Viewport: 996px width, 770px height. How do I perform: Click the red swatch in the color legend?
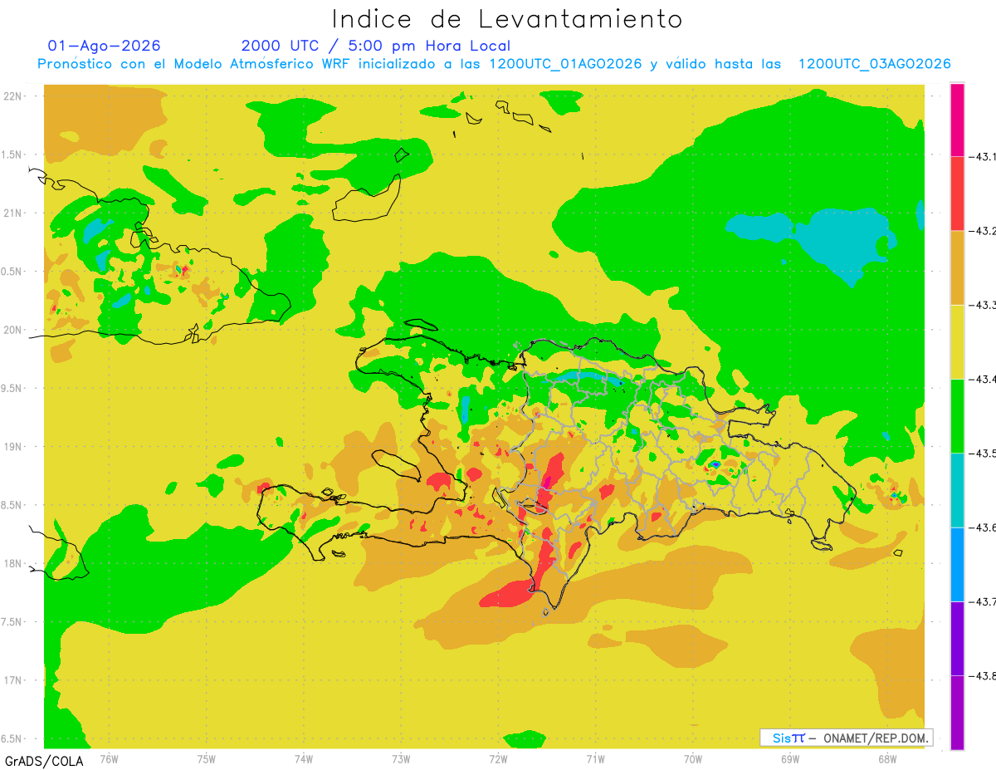coord(957,194)
